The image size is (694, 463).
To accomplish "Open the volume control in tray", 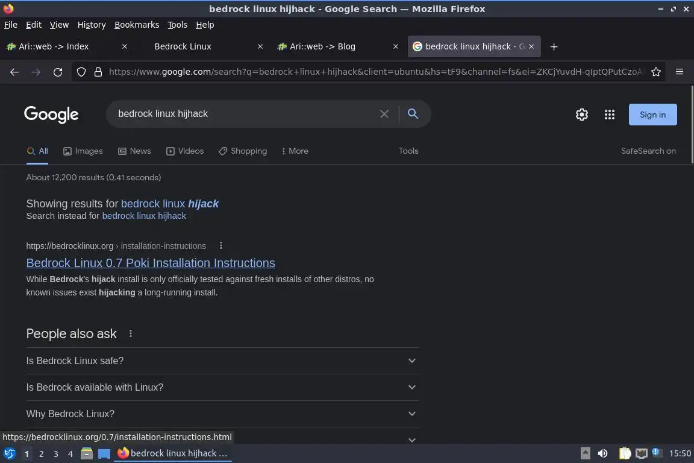I will pyautogui.click(x=602, y=453).
